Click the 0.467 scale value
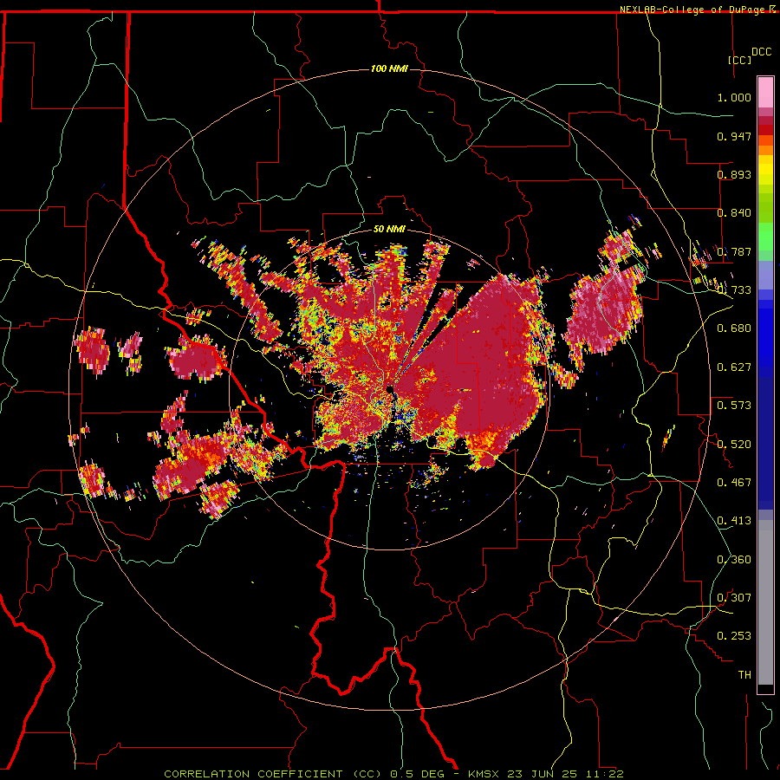The width and height of the screenshot is (780, 780). [734, 483]
